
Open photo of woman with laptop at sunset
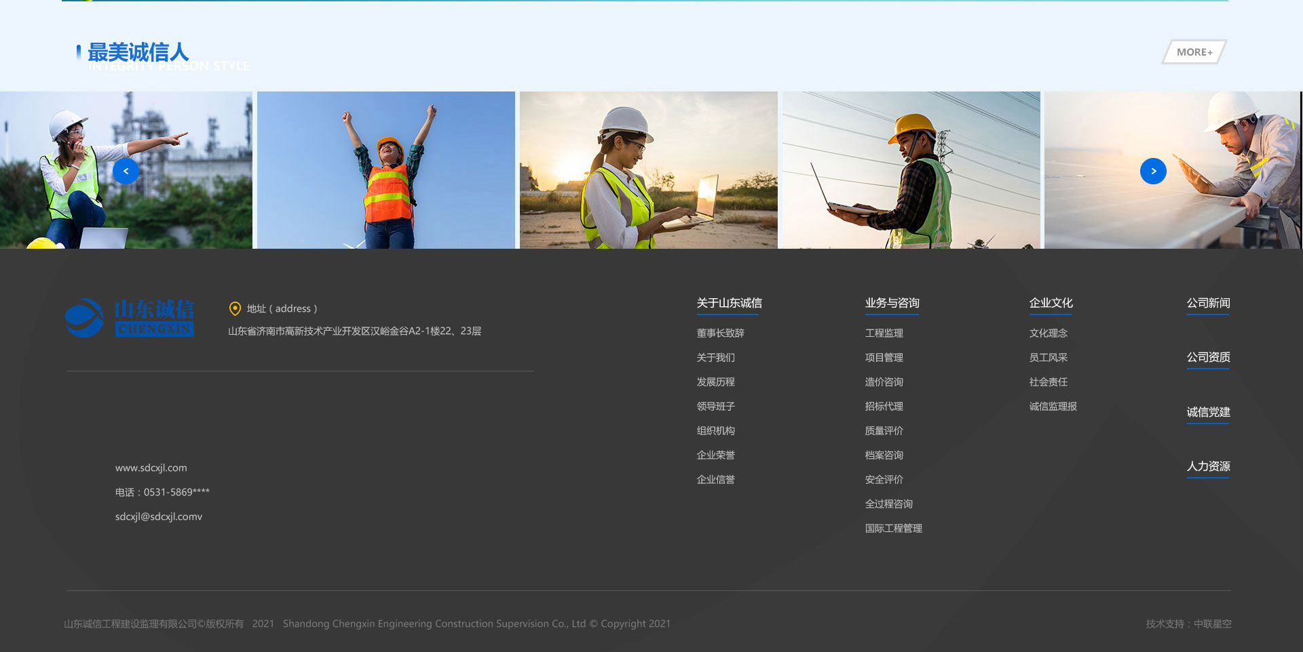[x=648, y=170]
